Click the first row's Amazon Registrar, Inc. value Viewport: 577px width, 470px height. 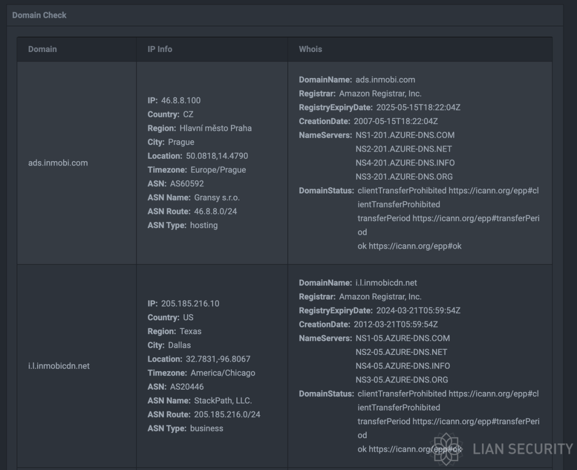click(380, 94)
